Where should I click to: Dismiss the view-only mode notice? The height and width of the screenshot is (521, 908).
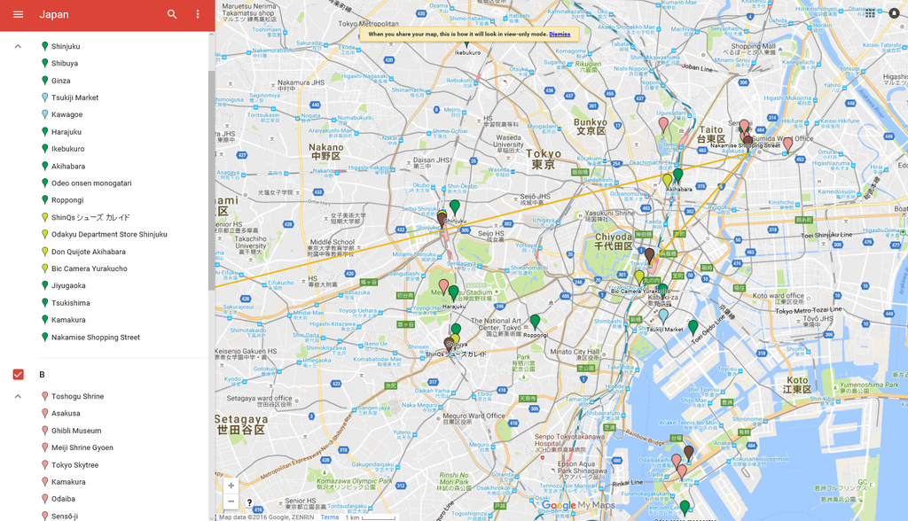(x=560, y=35)
